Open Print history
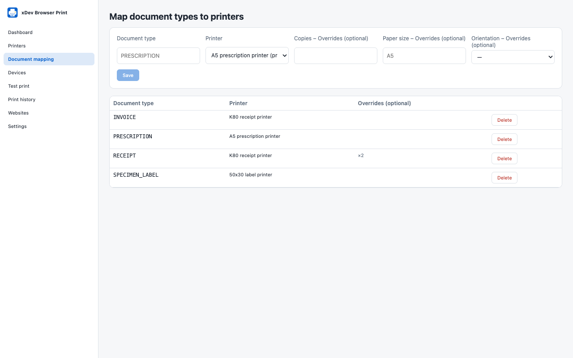Viewport: 573px width, 358px height. (49, 99)
